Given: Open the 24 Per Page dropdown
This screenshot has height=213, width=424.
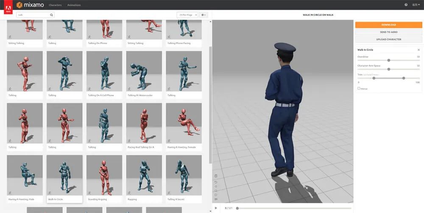Looking at the screenshot, I should click(x=187, y=15).
